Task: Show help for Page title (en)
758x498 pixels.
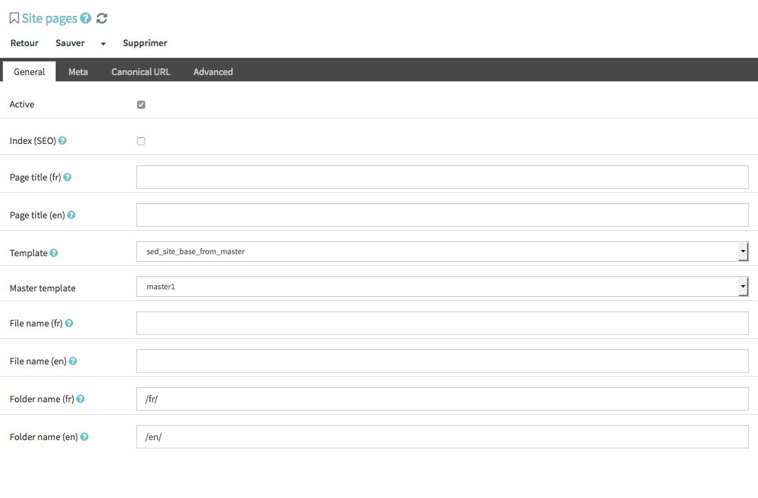Action: (x=71, y=215)
